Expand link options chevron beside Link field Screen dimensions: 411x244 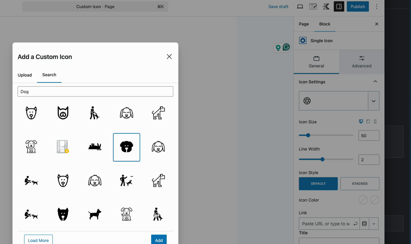pyautogui.click(x=374, y=224)
